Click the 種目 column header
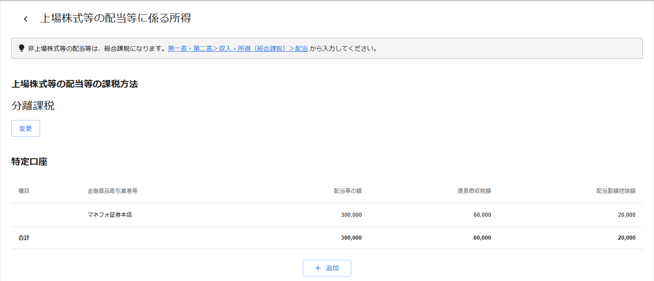Image resolution: width=654 pixels, height=281 pixels. 24,191
